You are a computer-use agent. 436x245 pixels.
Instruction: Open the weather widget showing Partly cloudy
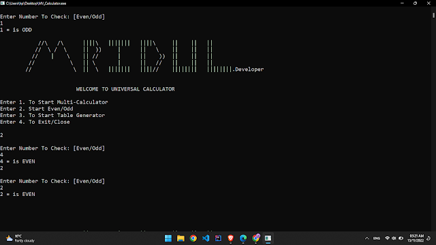[20, 238]
